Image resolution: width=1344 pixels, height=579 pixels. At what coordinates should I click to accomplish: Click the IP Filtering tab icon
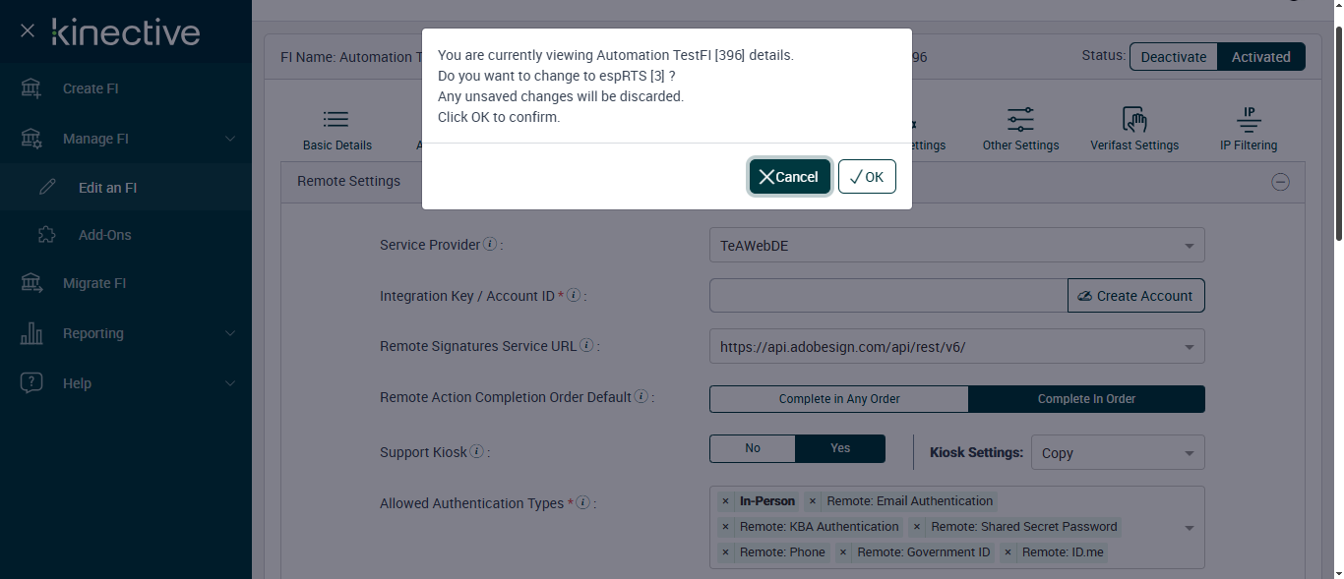pyautogui.click(x=1249, y=120)
